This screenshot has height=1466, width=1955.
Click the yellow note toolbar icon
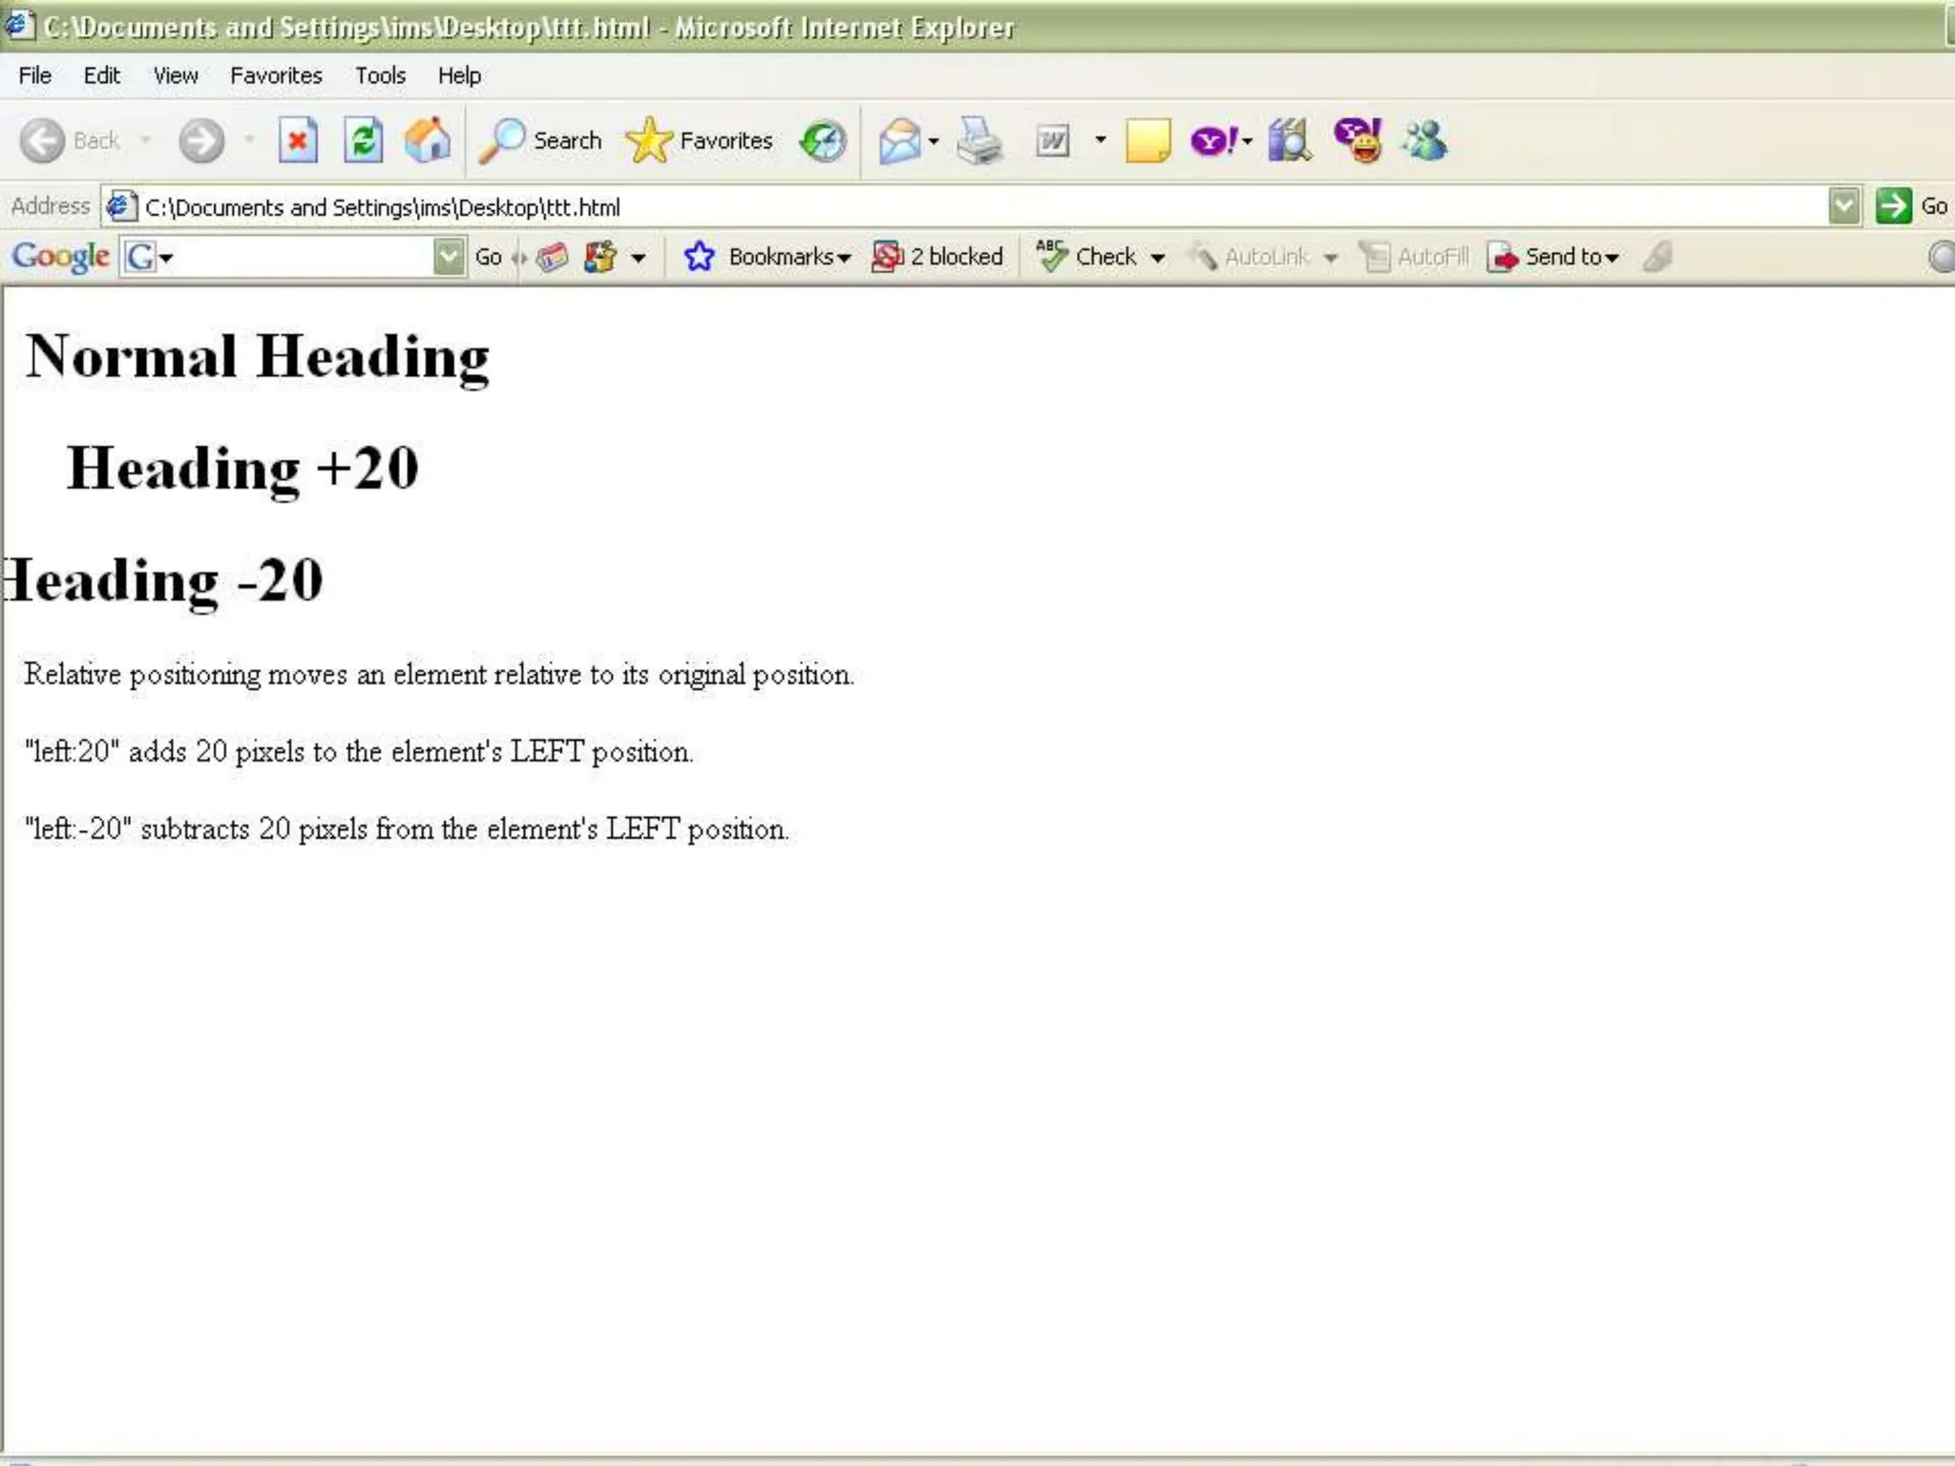tap(1147, 142)
